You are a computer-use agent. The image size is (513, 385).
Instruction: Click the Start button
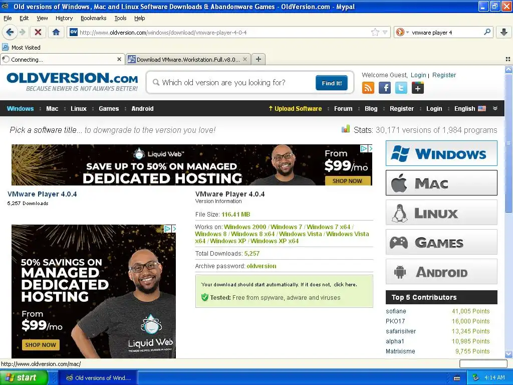[x=23, y=377]
